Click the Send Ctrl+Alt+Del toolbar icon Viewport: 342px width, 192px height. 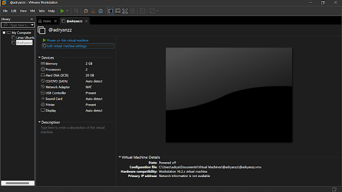(76, 11)
